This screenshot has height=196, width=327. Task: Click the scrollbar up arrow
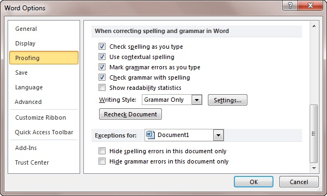314,26
